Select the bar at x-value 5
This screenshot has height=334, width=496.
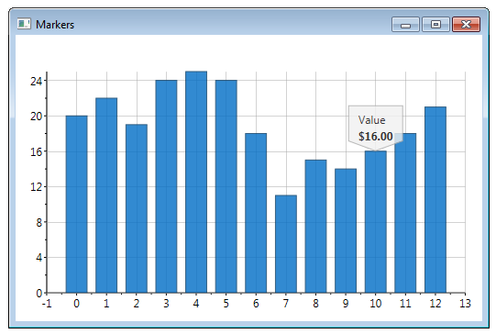click(x=226, y=186)
